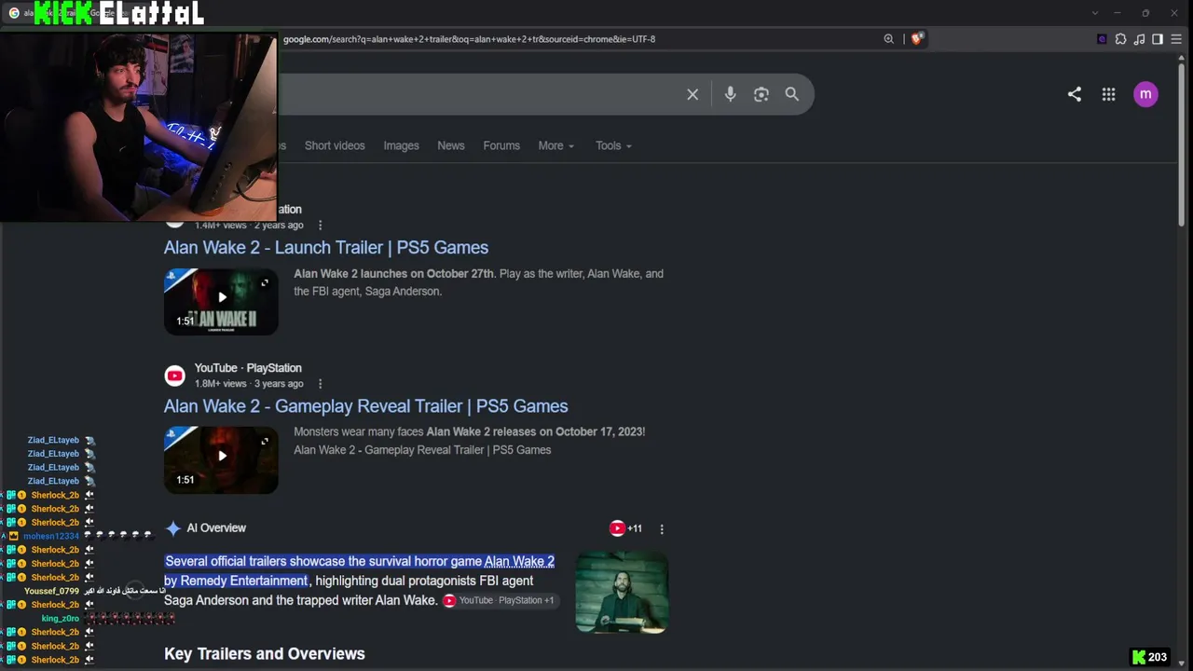Open the AI Overview options menu
Image resolution: width=1193 pixels, height=671 pixels.
[x=662, y=528]
